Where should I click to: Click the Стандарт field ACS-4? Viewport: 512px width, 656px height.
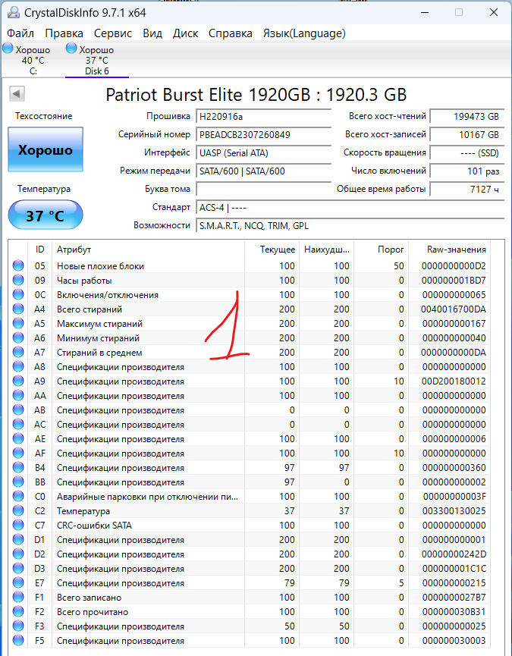click(350, 208)
